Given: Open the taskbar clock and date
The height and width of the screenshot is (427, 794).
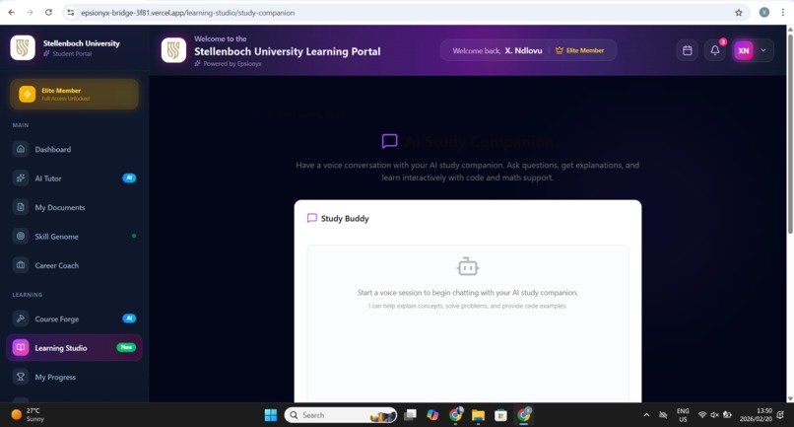Looking at the screenshot, I should [x=756, y=415].
